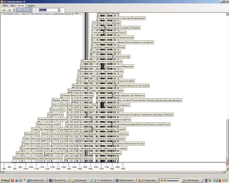Select event 'Торговый Устав'

(104, 95)
